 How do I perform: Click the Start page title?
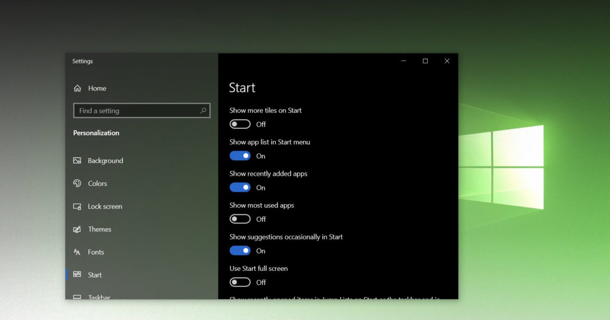(242, 88)
